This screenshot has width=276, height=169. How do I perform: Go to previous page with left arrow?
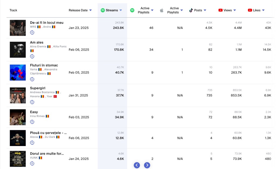[137, 165]
